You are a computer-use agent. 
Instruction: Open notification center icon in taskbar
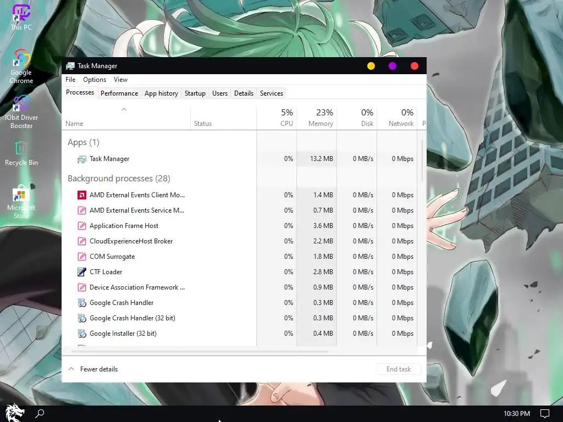tap(545, 414)
